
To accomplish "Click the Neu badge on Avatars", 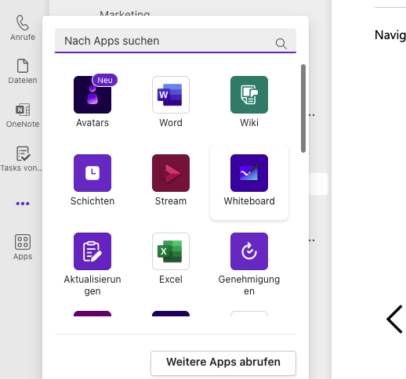I will coord(105,80).
